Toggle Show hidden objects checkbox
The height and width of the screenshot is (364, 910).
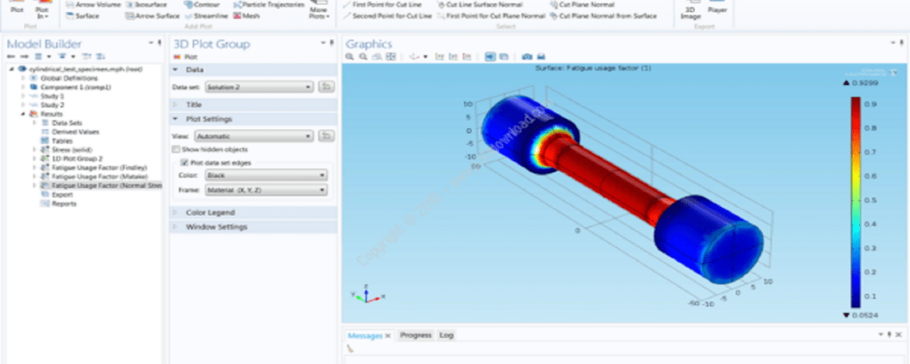coord(177,149)
